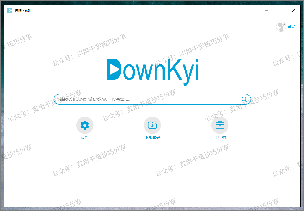Click the download arrow inside the 下载管理 icon
Image resolution: width=304 pixels, height=211 pixels.
coord(152,126)
